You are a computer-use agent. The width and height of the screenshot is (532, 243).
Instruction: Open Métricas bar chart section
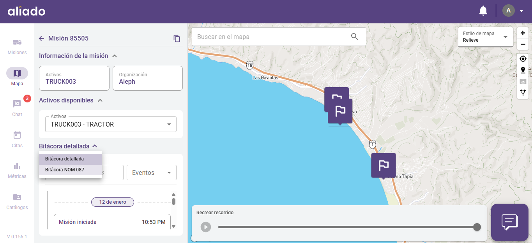[x=17, y=166]
